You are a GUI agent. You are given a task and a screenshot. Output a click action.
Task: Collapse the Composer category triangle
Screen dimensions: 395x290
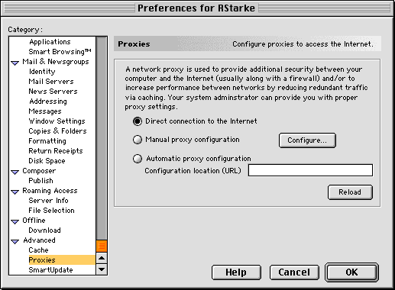click(15, 172)
